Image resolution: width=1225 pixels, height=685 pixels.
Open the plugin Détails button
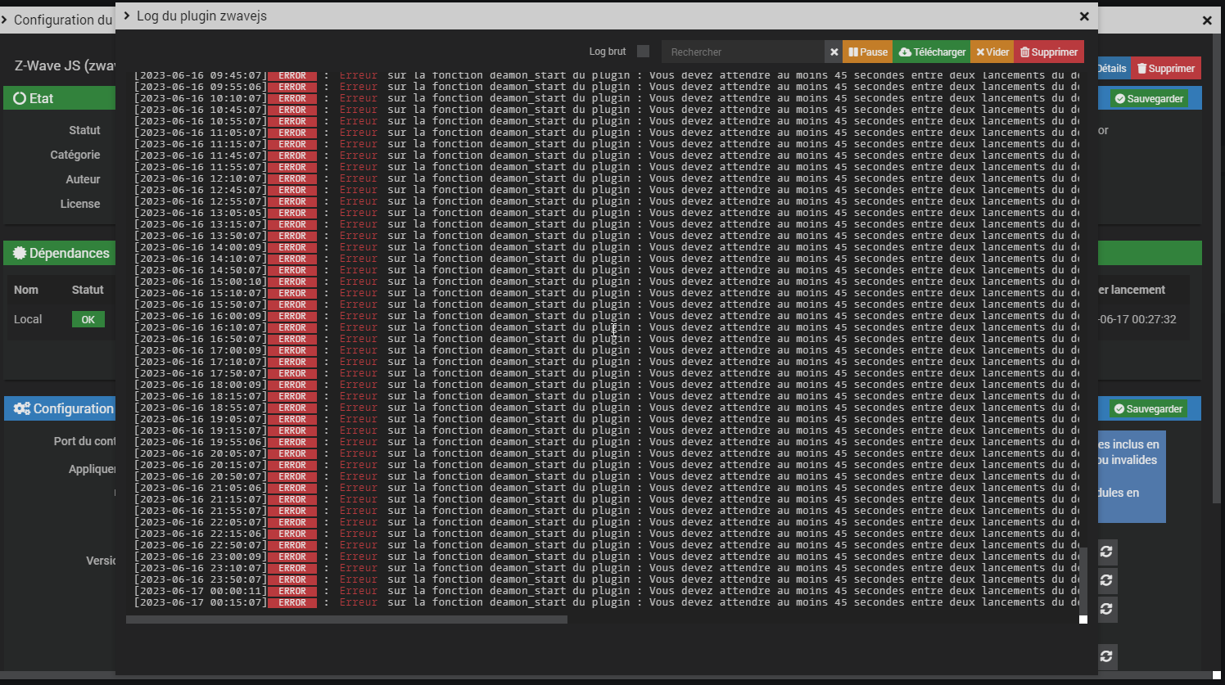pyautogui.click(x=1112, y=69)
